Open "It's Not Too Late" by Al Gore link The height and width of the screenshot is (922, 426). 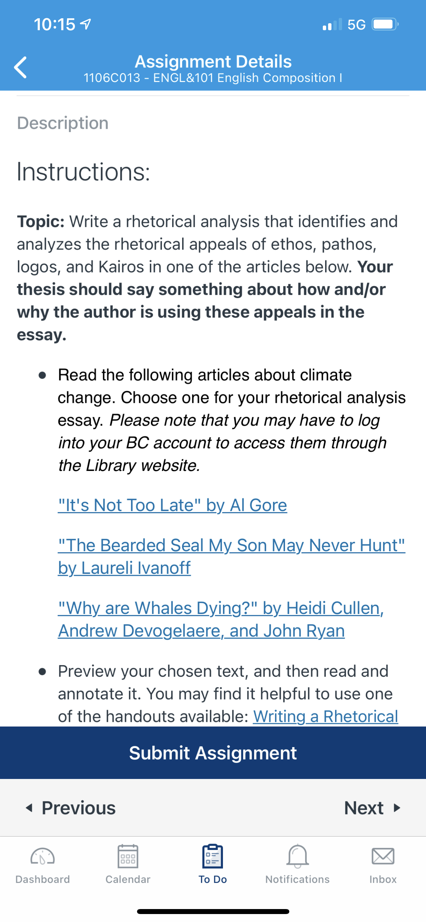pos(173,505)
